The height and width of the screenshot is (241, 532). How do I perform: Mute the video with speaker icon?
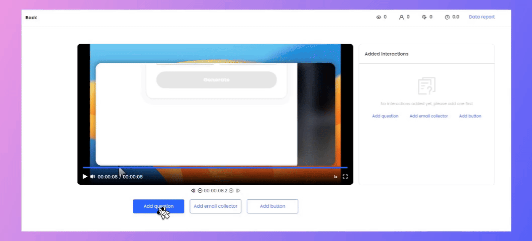93,177
